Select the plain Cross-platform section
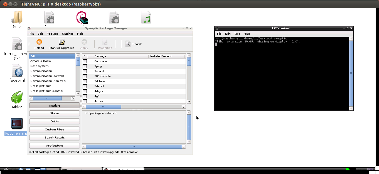The width and height of the screenshot is (379, 174). pyautogui.click(x=52, y=86)
